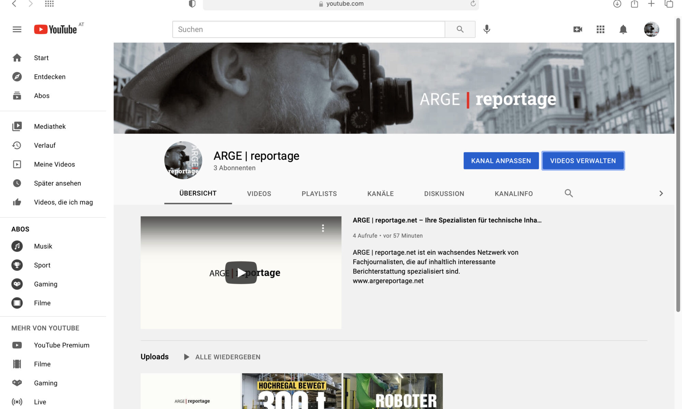Go back in the browser
This screenshot has height=409, width=682.
pos(14,4)
